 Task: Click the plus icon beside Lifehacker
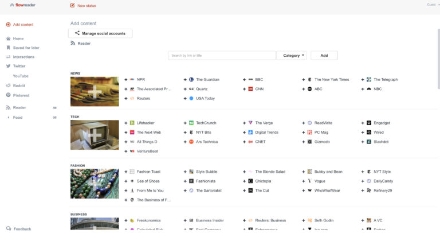pyautogui.click(x=126, y=123)
